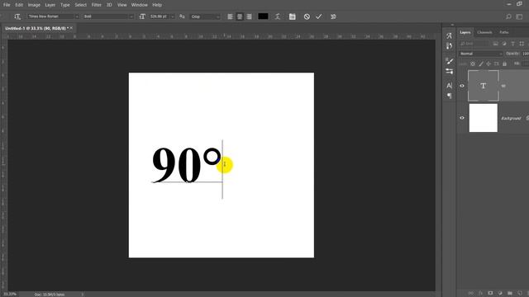Open the Filter menu
This screenshot has width=529, height=297.
click(x=96, y=5)
